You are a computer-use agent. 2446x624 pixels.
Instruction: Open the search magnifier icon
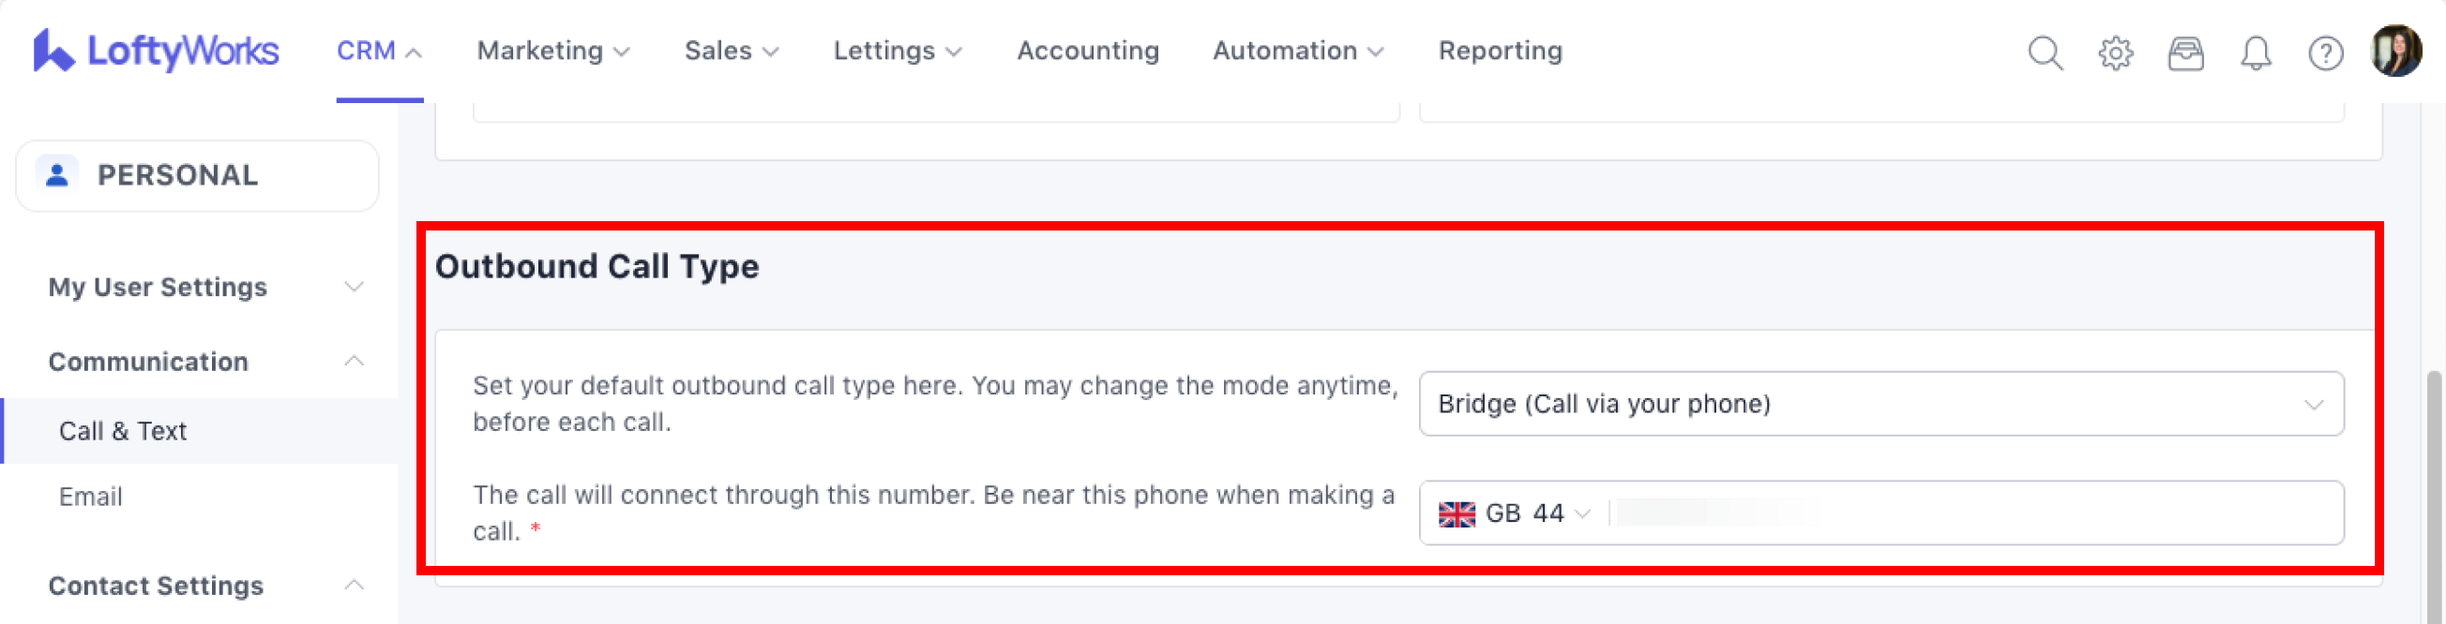click(x=2045, y=53)
